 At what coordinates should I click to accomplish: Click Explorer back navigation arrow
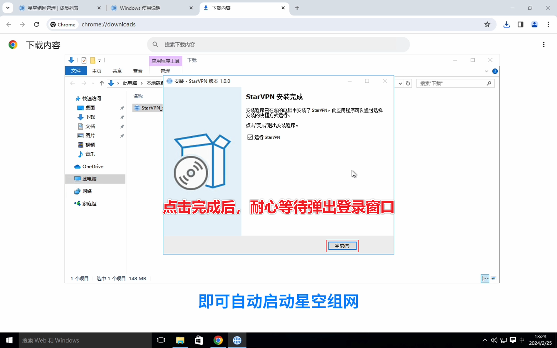coord(73,83)
